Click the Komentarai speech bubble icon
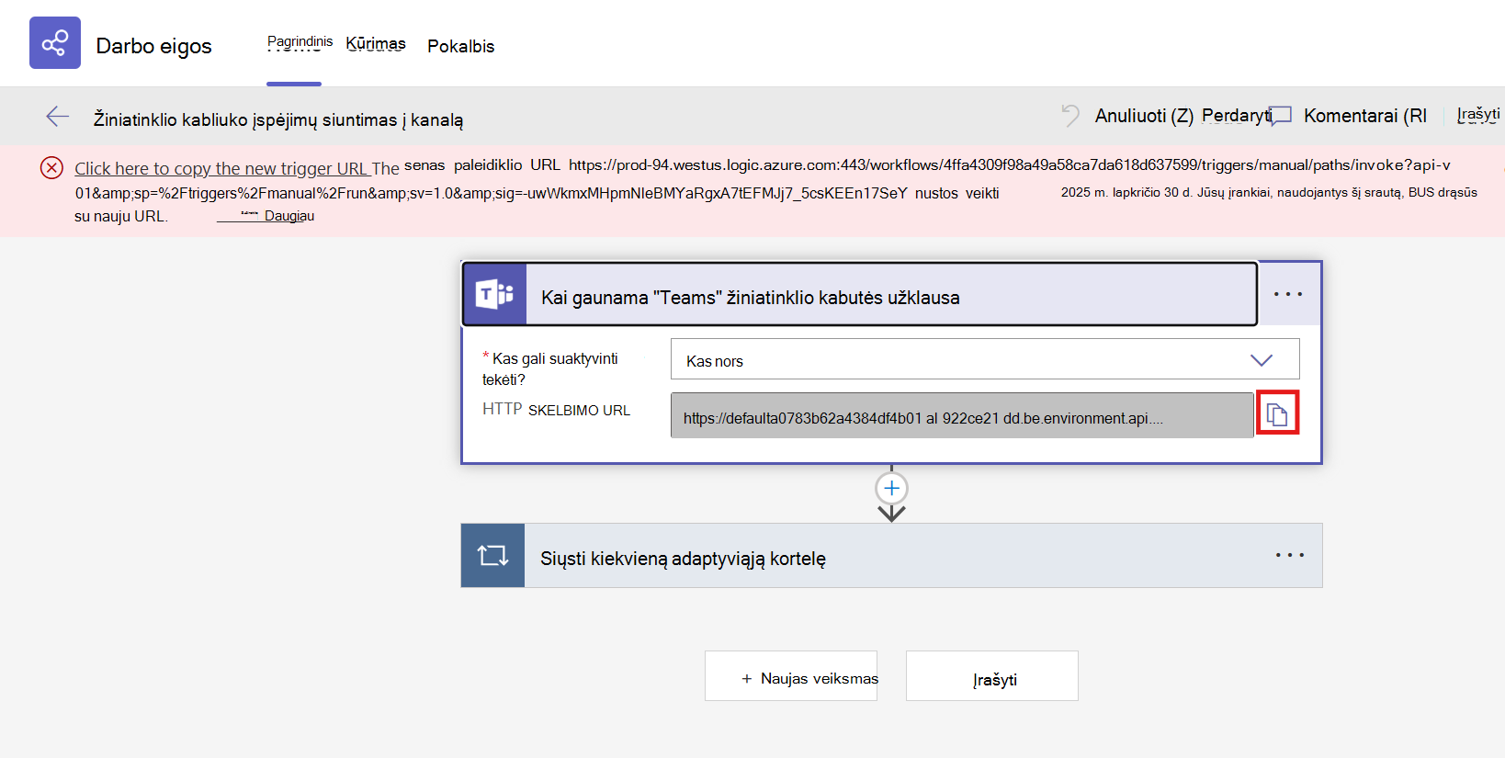This screenshot has width=1505, height=758. point(1282,115)
